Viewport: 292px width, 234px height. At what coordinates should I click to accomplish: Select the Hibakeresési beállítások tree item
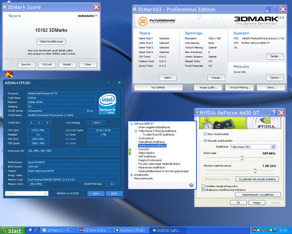151,168
